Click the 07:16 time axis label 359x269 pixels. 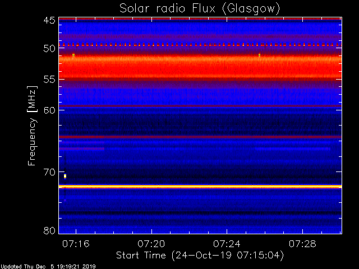click(76, 244)
